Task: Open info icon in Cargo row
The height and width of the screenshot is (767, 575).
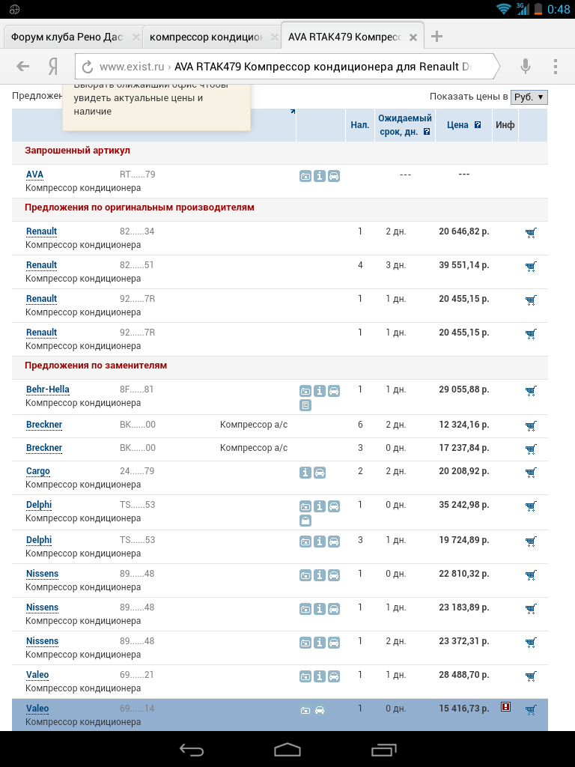Action: (x=305, y=473)
